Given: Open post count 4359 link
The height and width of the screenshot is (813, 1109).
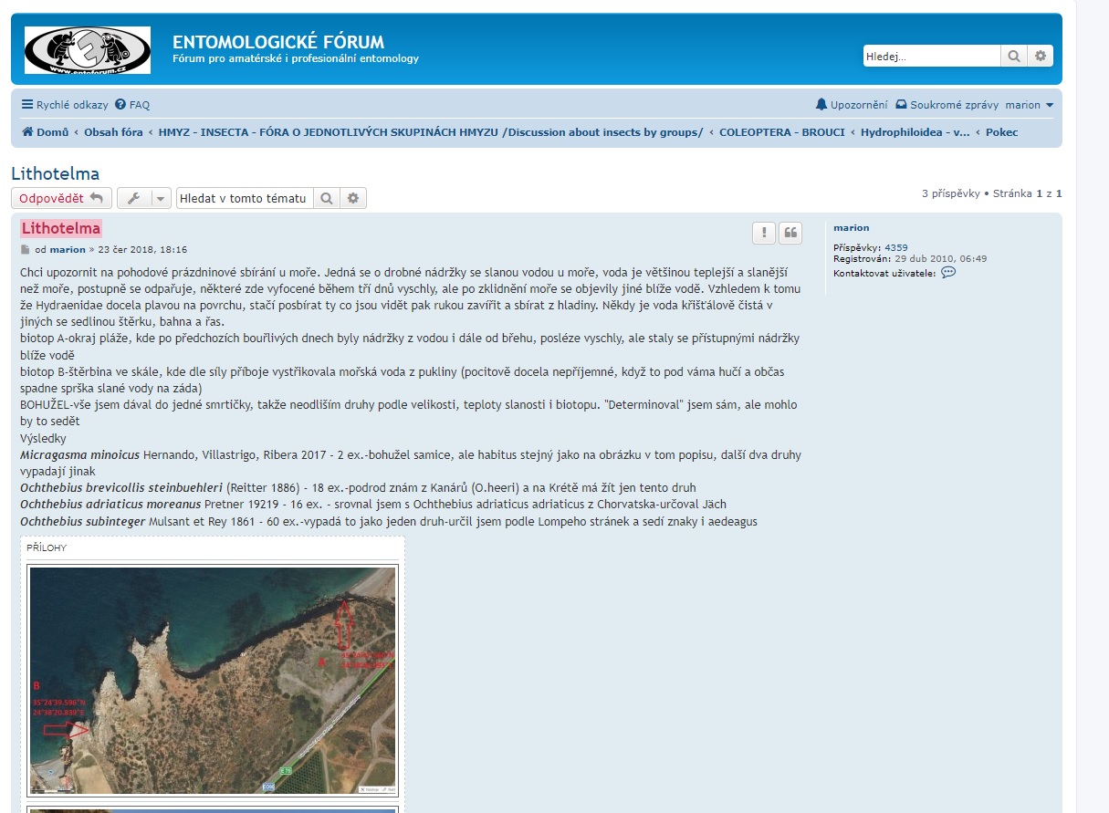Looking at the screenshot, I should point(895,247).
